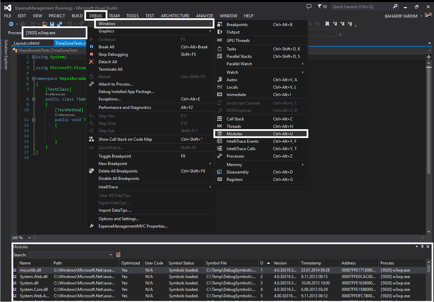Open the DEBUG menu
Viewport: 434px width, 302px height.
[x=96, y=16]
